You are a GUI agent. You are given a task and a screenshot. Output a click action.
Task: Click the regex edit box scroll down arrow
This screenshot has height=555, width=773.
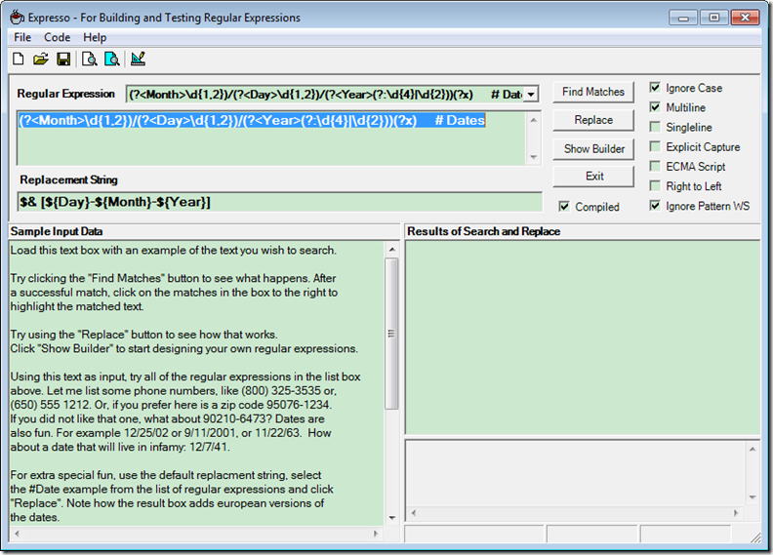coord(533,157)
